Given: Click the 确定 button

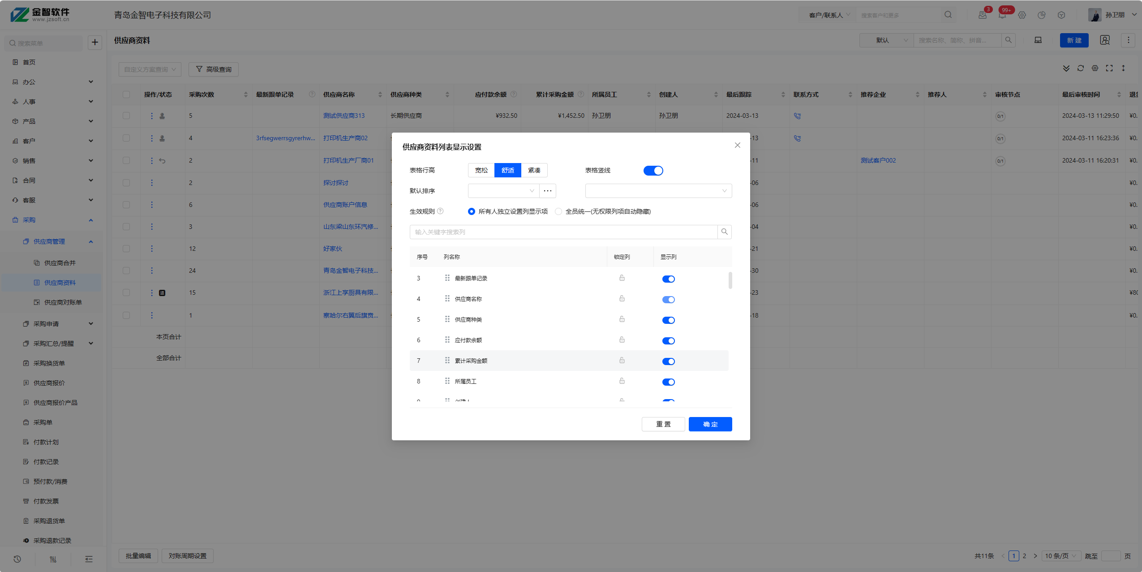Looking at the screenshot, I should coord(710,424).
